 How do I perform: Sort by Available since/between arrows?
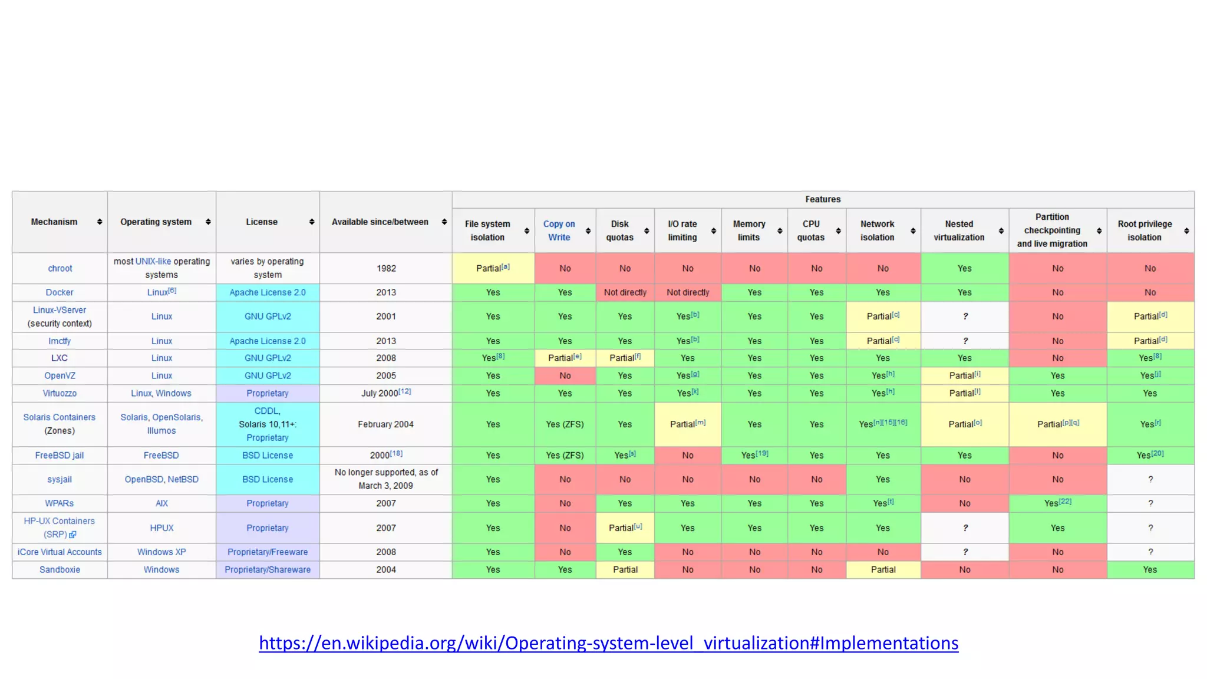444,222
